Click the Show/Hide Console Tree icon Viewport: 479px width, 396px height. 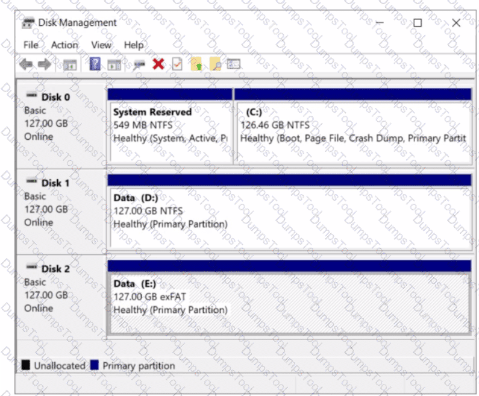point(70,64)
